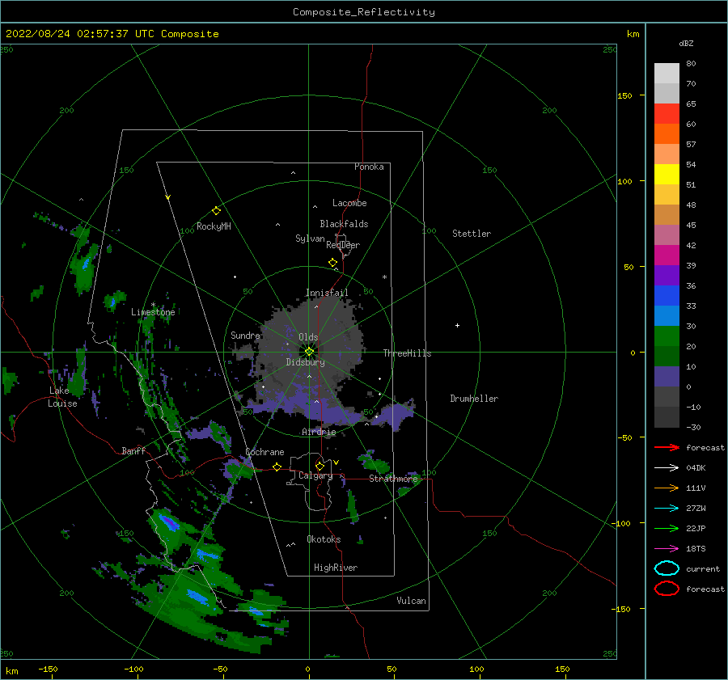Click the Innisfail city label

pyautogui.click(x=327, y=293)
